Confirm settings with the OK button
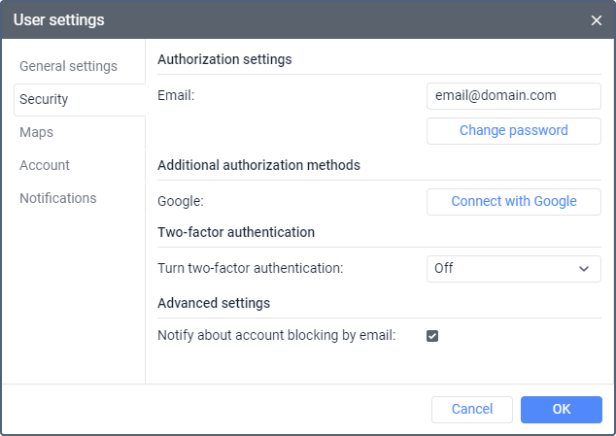This screenshot has width=616, height=436. tap(561, 409)
